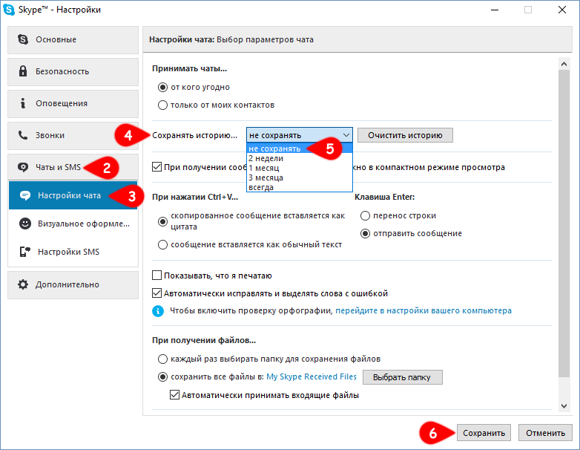Click the Выбрать папку button
580x450 pixels.
pos(403,377)
